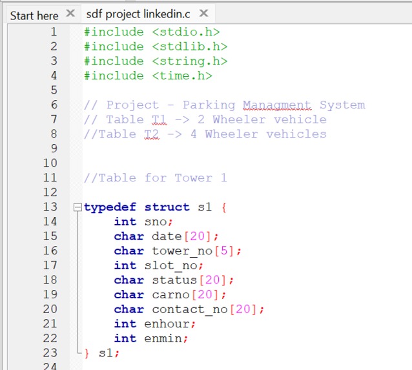Close the sdf project linkedin.c tab
This screenshot has height=370, width=412.
click(203, 13)
